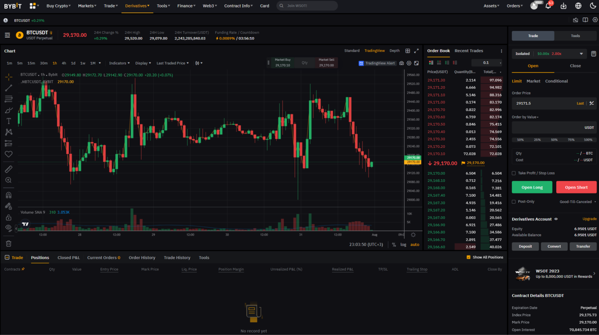
Task: Click the Upgrade account link
Action: coord(589,219)
